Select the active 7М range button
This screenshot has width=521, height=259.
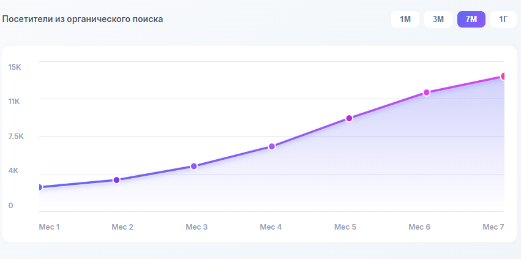(471, 19)
